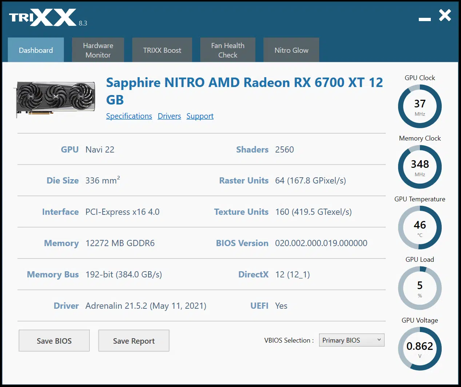Click the card title Sapphire NITRO AMD Radeon
The image size is (461, 387).
[x=245, y=91]
